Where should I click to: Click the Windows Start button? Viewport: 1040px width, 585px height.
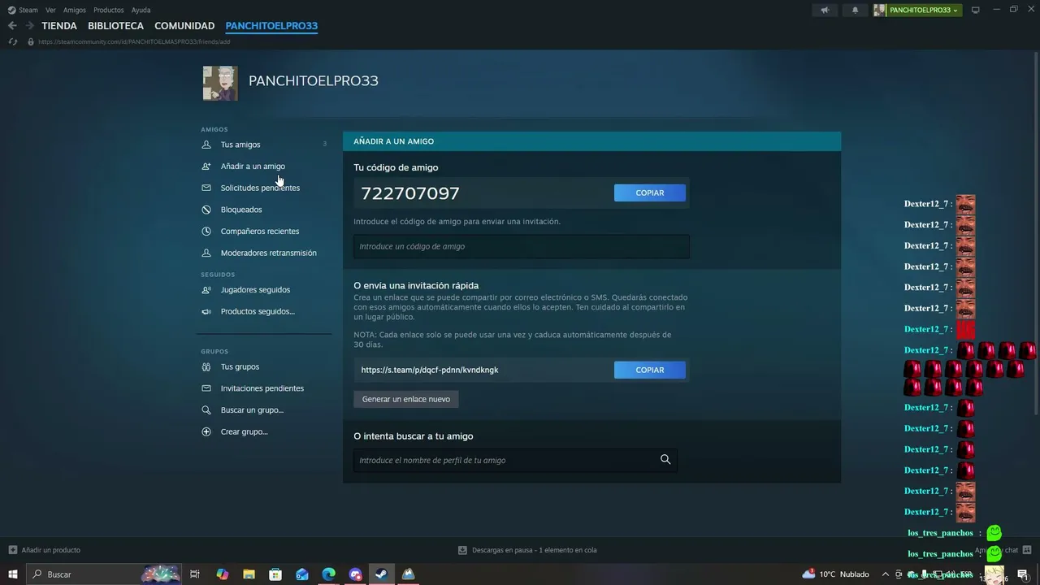click(x=13, y=574)
